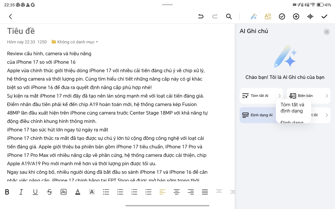
Task: Undo the last edit
Action: pyautogui.click(x=201, y=16)
